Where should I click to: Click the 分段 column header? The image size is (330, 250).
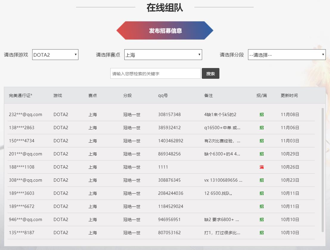(127, 95)
